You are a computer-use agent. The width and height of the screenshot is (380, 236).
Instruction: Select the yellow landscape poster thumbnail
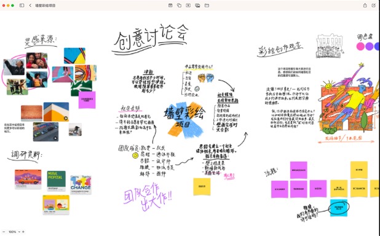coord(56,205)
